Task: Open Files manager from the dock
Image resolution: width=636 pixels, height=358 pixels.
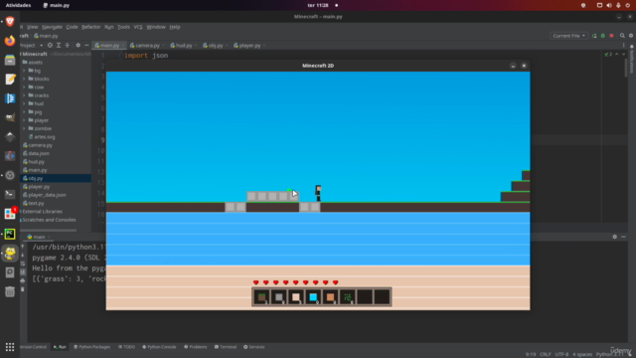Action: [10, 60]
